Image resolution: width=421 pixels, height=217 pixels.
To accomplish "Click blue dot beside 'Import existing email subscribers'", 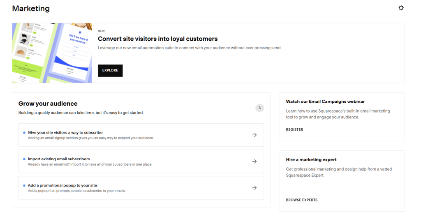I will click(x=24, y=159).
